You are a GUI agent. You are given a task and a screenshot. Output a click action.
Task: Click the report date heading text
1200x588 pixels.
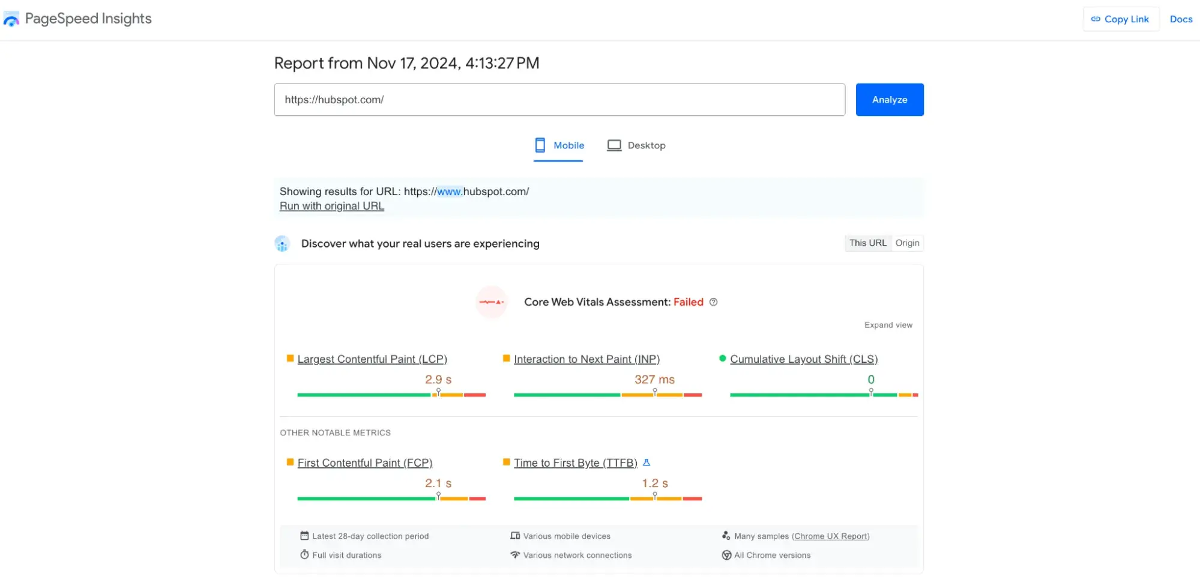406,63
